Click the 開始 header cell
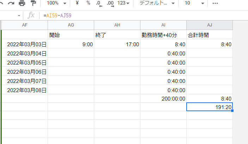 pyautogui.click(x=71, y=35)
